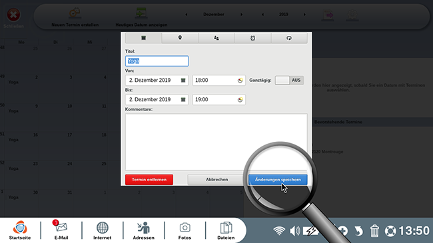Viewport: 433px width, 243px height.
Task: Click the export arrow icon in calendar toolbar
Action: coord(328,15)
